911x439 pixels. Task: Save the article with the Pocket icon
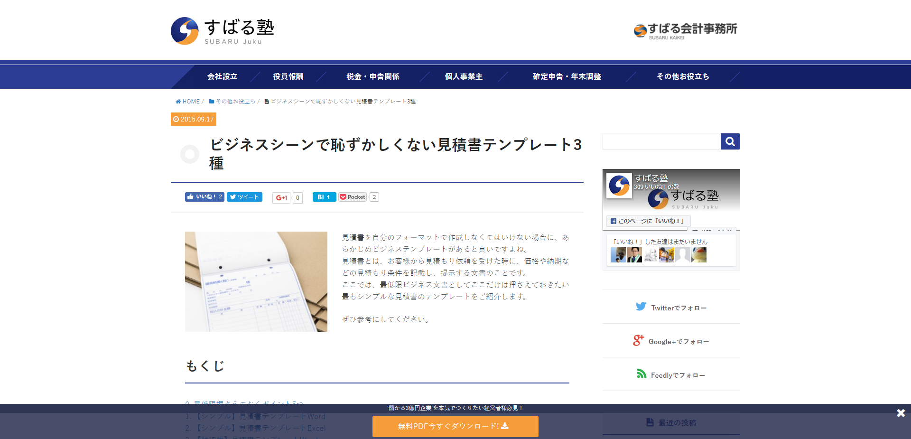tap(352, 196)
